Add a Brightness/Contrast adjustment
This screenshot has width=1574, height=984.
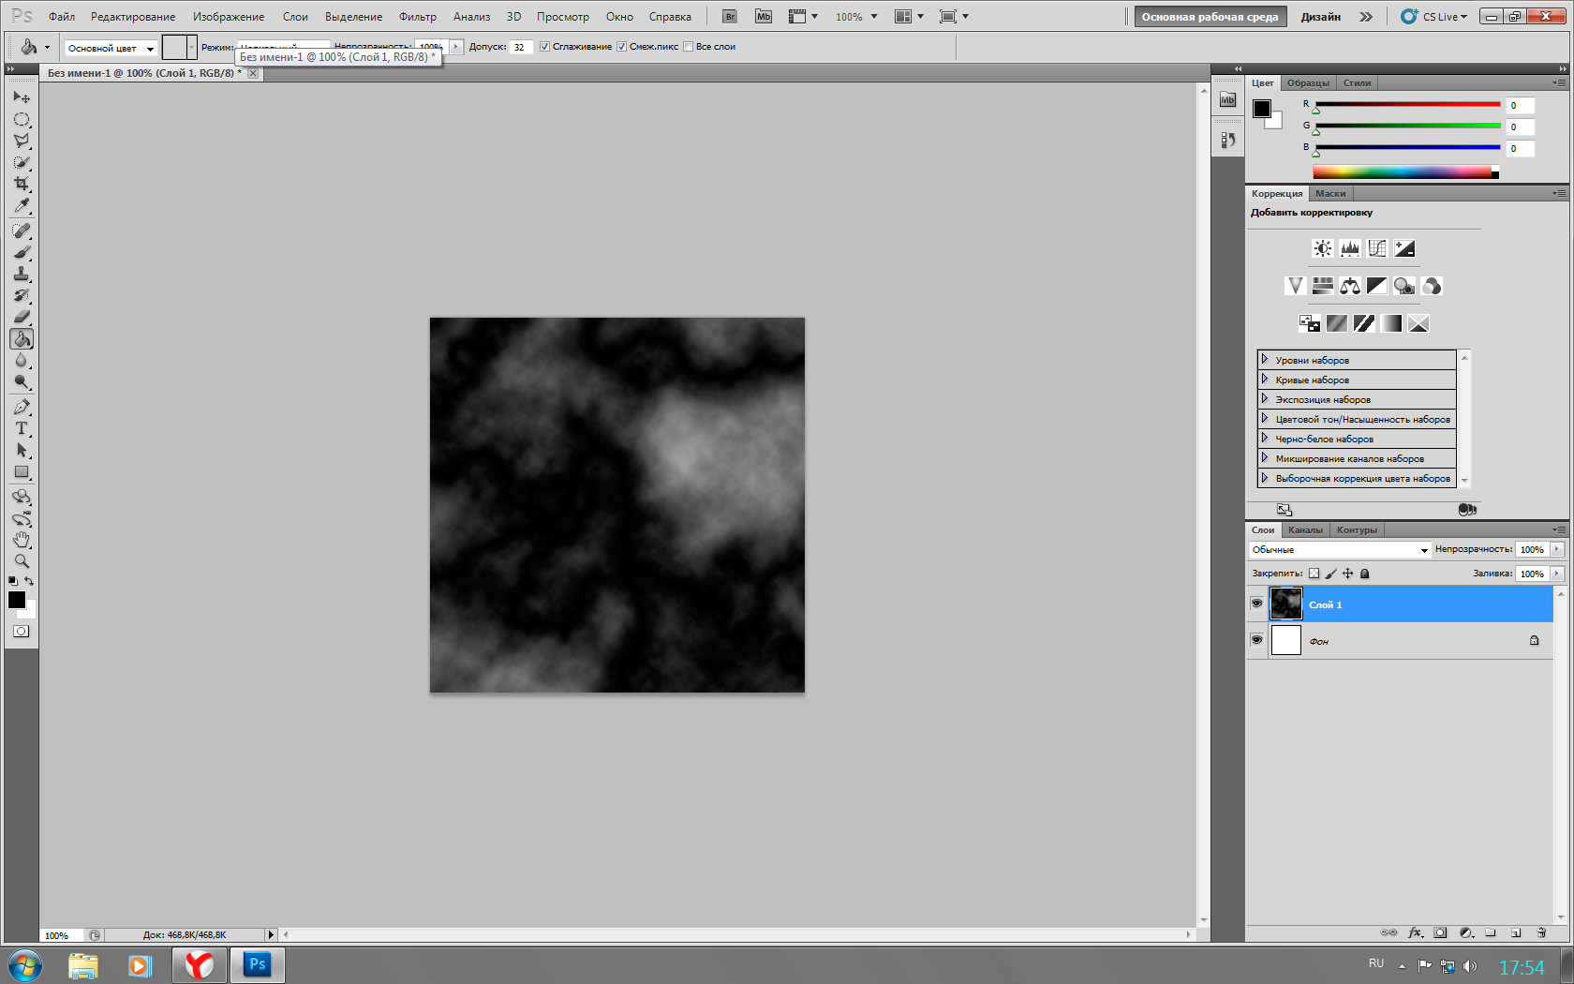tap(1322, 248)
